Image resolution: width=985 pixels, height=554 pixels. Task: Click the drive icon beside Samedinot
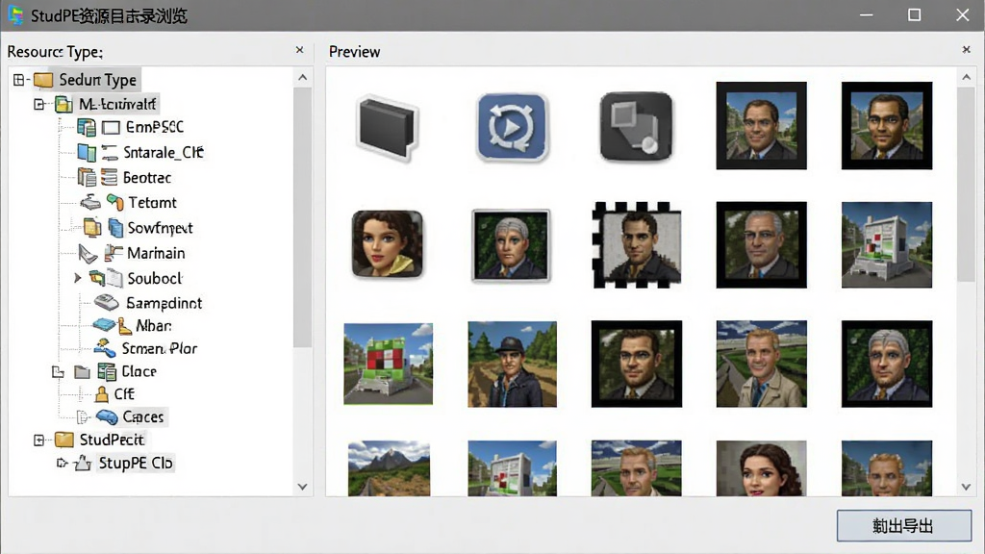107,303
